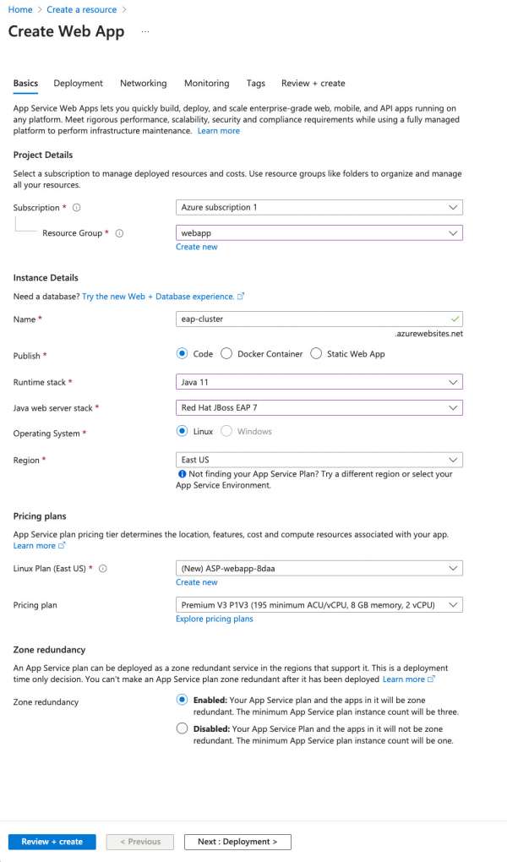Go to the Review + create tab

[x=313, y=84]
